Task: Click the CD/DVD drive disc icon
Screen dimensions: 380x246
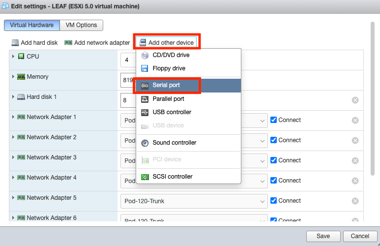Action: (x=145, y=56)
